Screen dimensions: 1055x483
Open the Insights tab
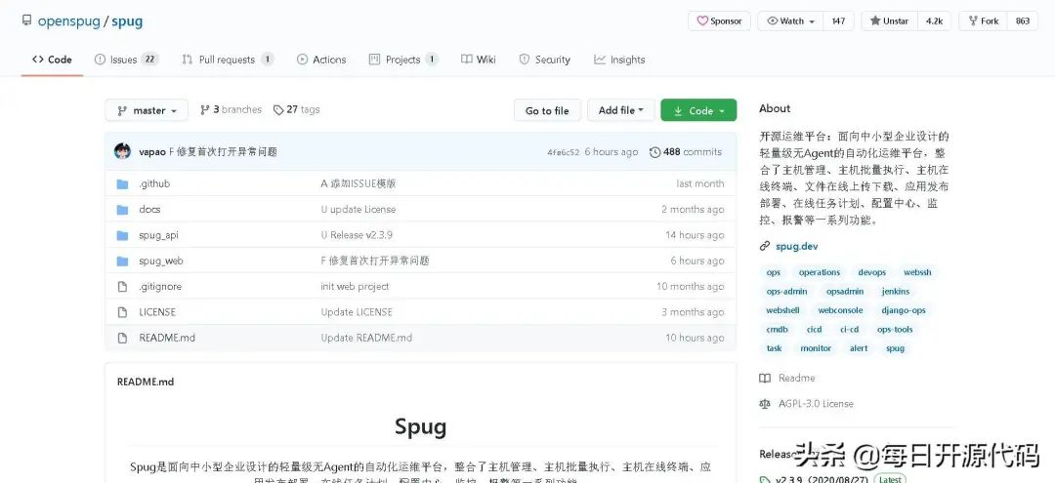pyautogui.click(x=619, y=60)
